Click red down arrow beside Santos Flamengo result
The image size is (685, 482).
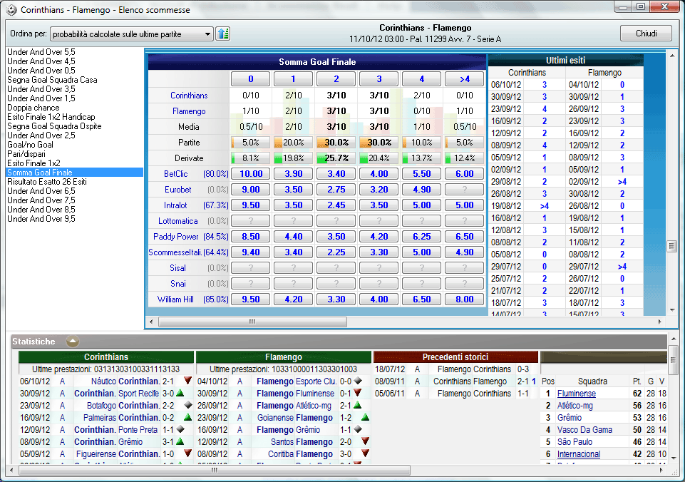(366, 442)
